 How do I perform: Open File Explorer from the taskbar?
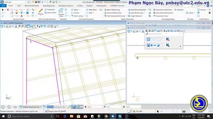click(72, 116)
